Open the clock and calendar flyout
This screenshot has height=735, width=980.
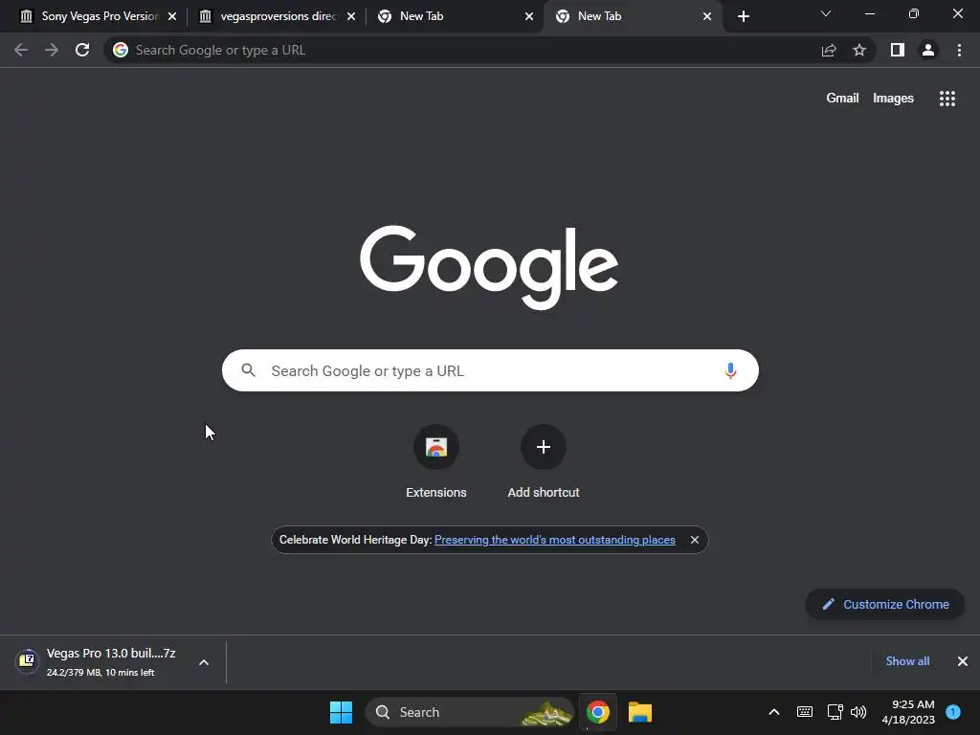pos(908,712)
